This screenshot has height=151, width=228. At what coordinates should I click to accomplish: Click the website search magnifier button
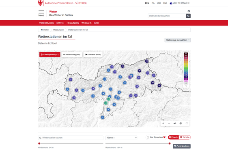[188, 16]
